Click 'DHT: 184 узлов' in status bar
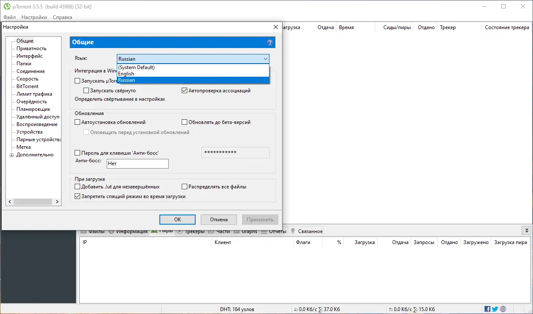 (x=237, y=309)
